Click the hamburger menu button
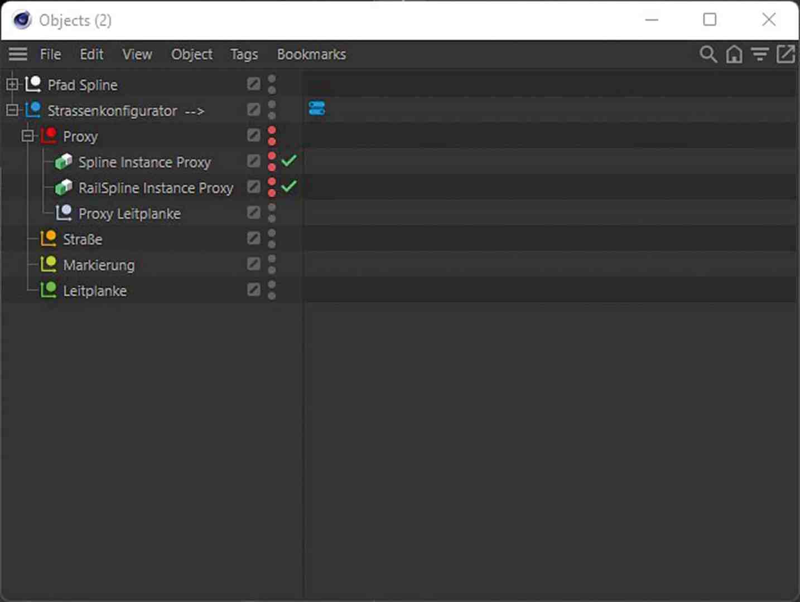 pyautogui.click(x=17, y=54)
